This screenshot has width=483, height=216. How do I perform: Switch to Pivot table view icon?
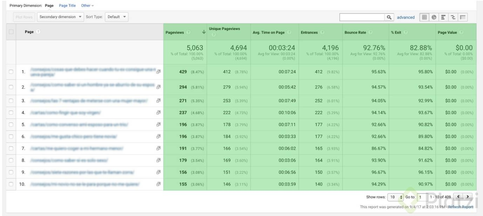click(x=463, y=17)
